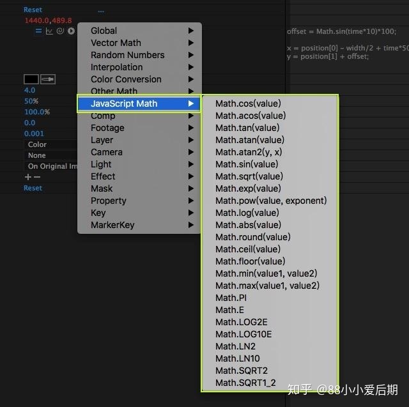Click the red 1440.0 position value
Image resolution: width=409 pixels, height=407 pixels.
point(37,20)
